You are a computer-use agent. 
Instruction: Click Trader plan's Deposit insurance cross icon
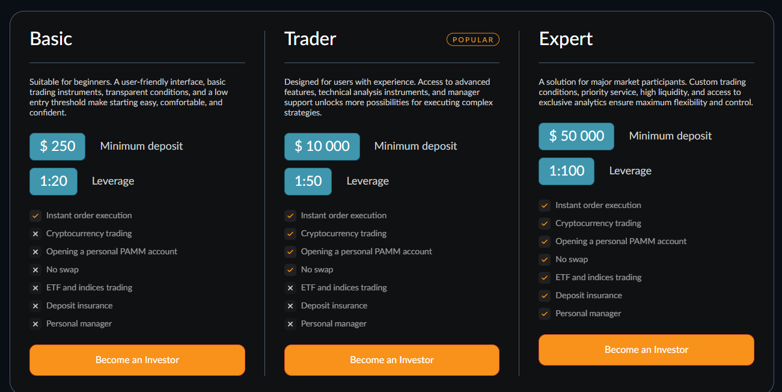pyautogui.click(x=290, y=305)
